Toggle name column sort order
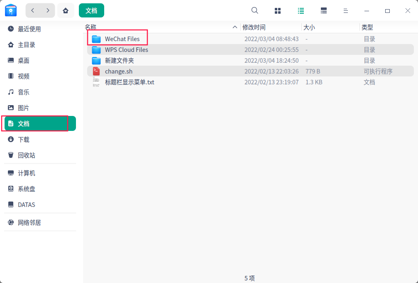 click(x=235, y=27)
